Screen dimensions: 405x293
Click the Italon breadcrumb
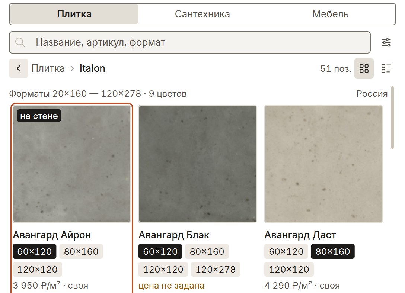[x=92, y=68]
